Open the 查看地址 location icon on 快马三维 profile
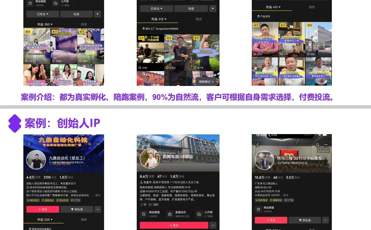Image resolution: width=371 pixels, height=230 pixels. coord(276,200)
